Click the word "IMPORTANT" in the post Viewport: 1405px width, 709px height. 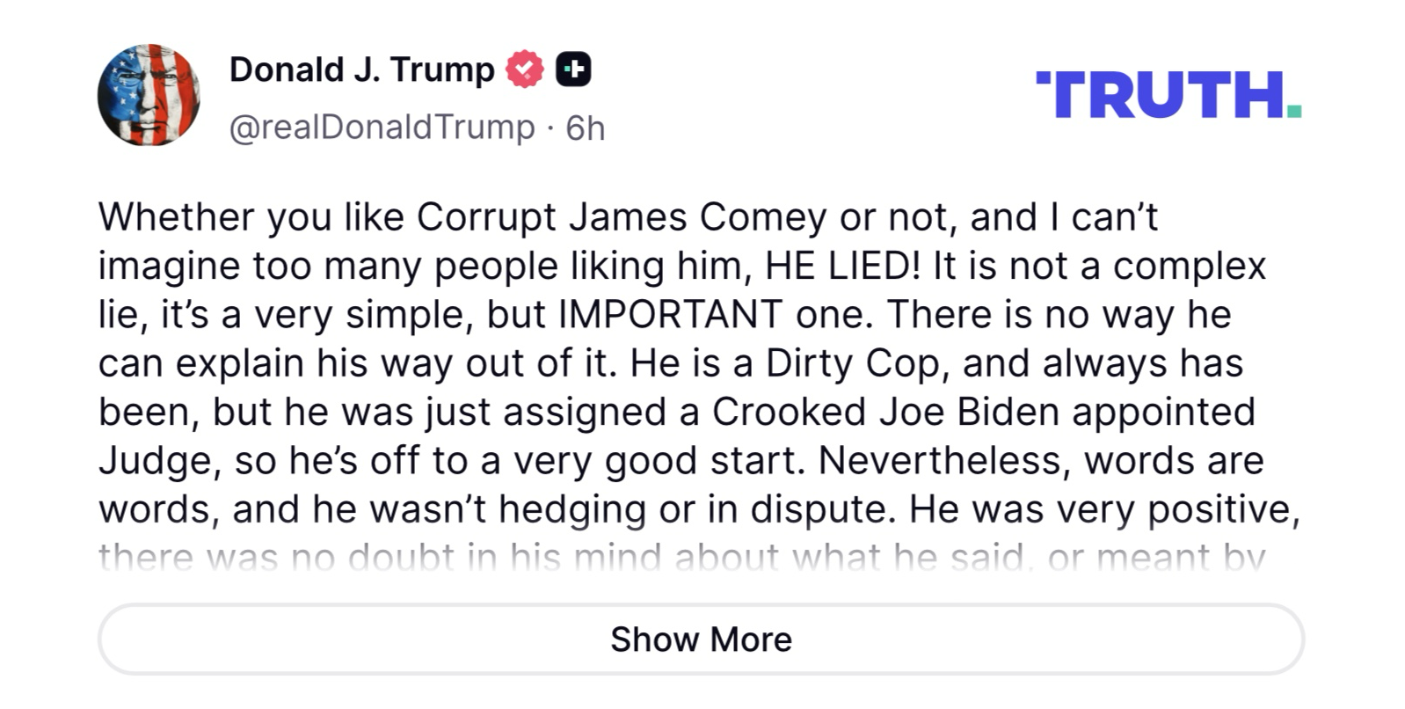670,315
